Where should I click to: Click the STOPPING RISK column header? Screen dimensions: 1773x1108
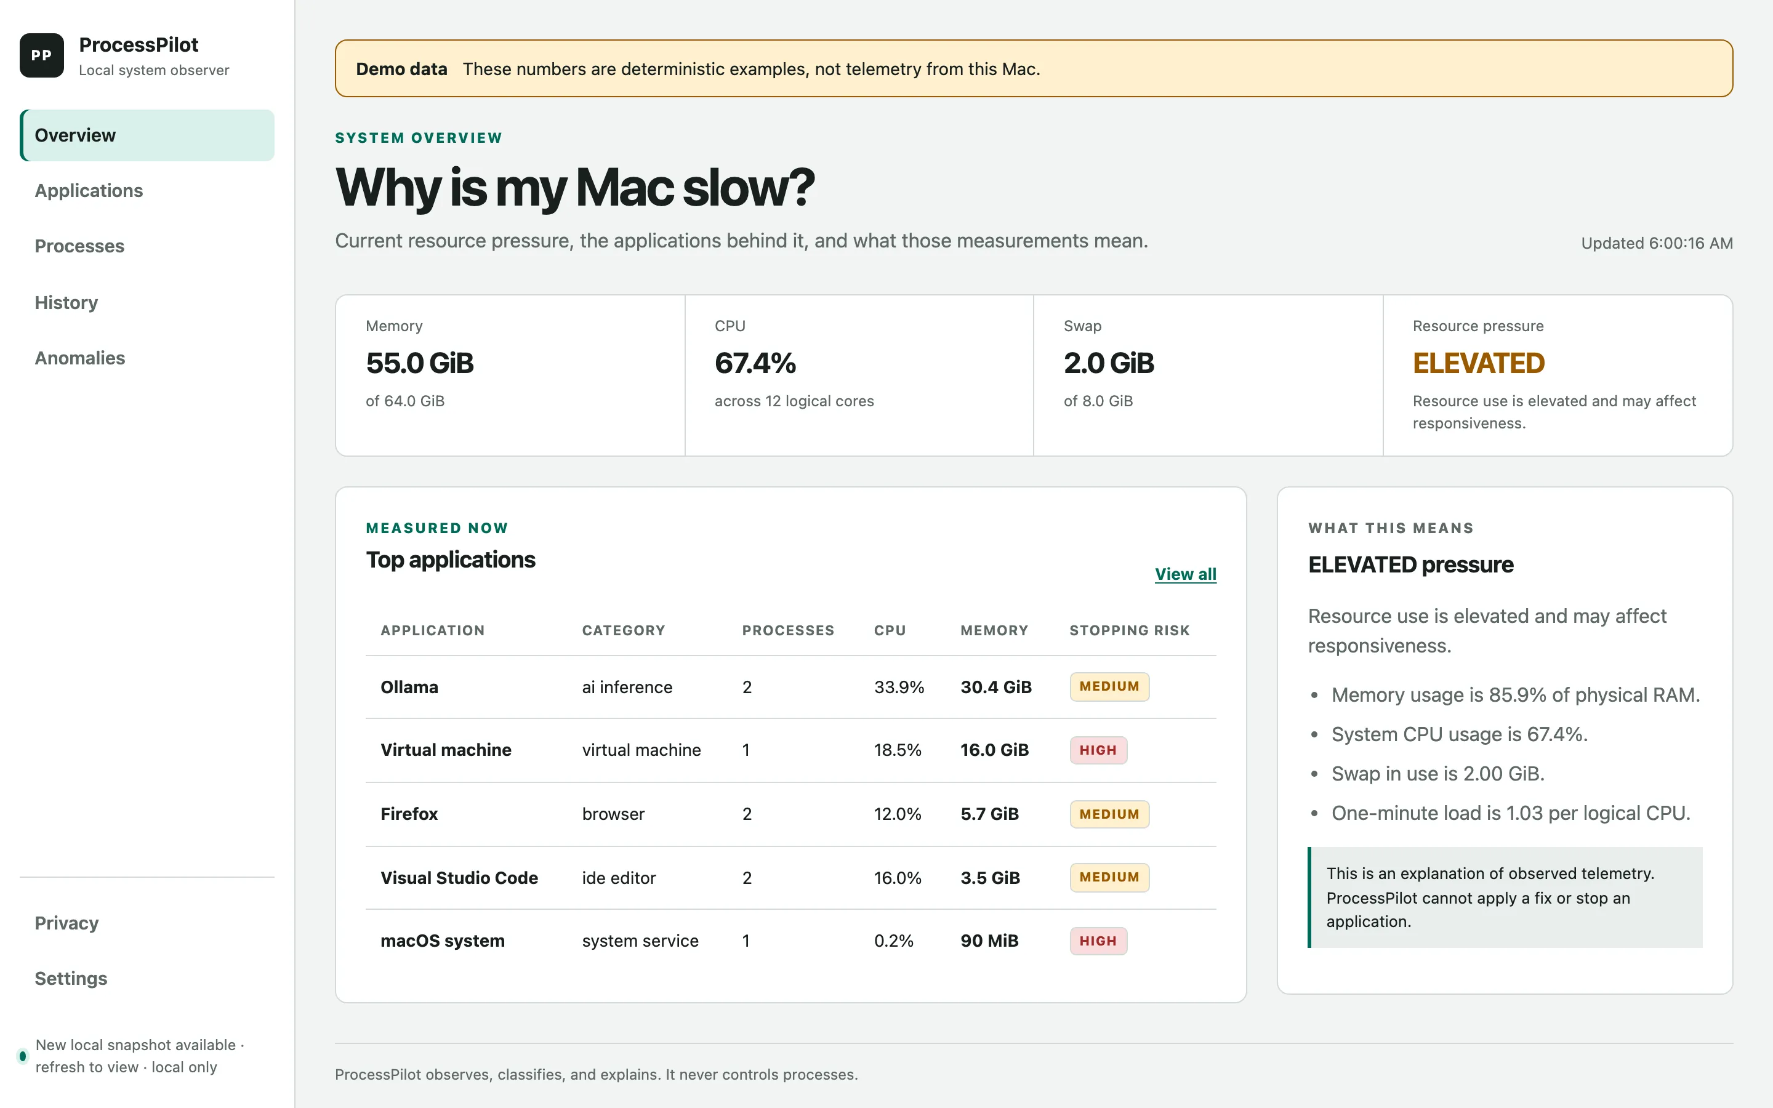pyautogui.click(x=1129, y=631)
